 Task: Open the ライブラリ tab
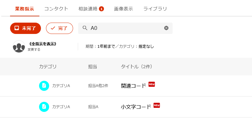coord(155,9)
